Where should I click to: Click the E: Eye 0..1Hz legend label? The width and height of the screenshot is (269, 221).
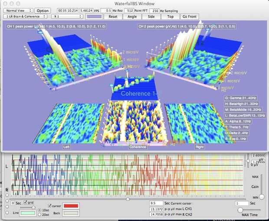coord(235,139)
